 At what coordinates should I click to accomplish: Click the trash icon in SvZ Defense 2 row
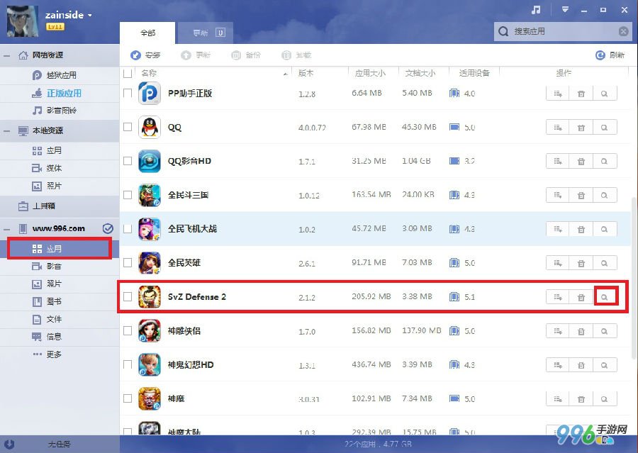[581, 298]
